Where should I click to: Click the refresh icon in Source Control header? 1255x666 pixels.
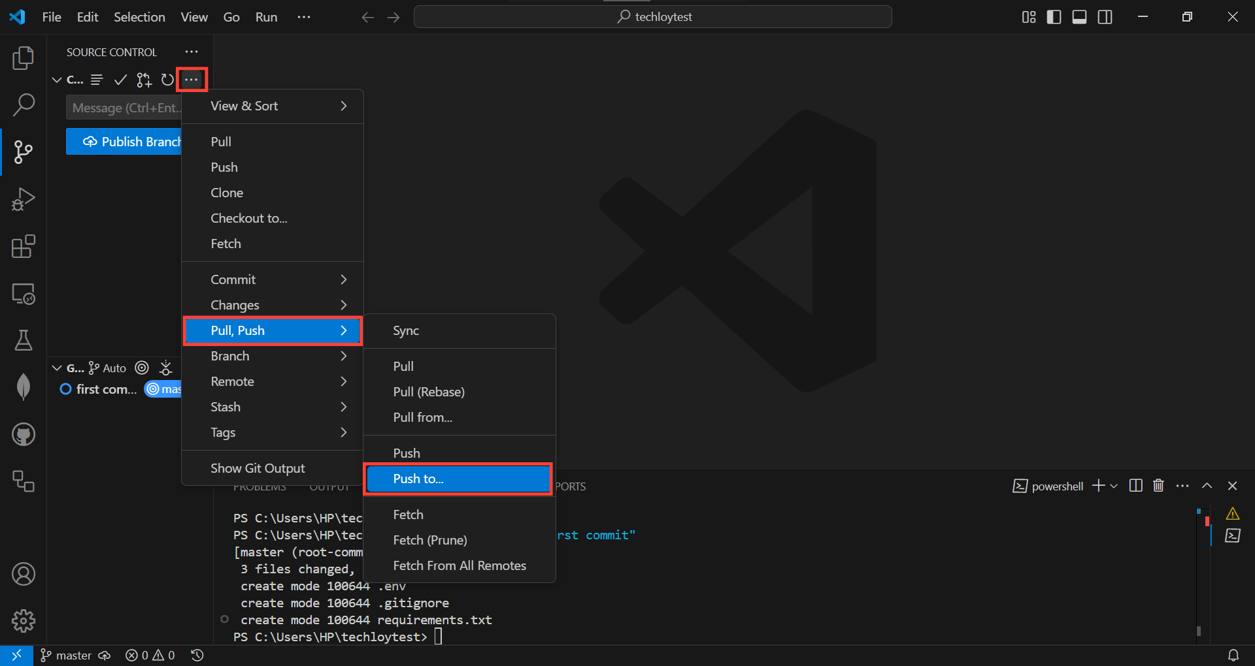(x=167, y=80)
